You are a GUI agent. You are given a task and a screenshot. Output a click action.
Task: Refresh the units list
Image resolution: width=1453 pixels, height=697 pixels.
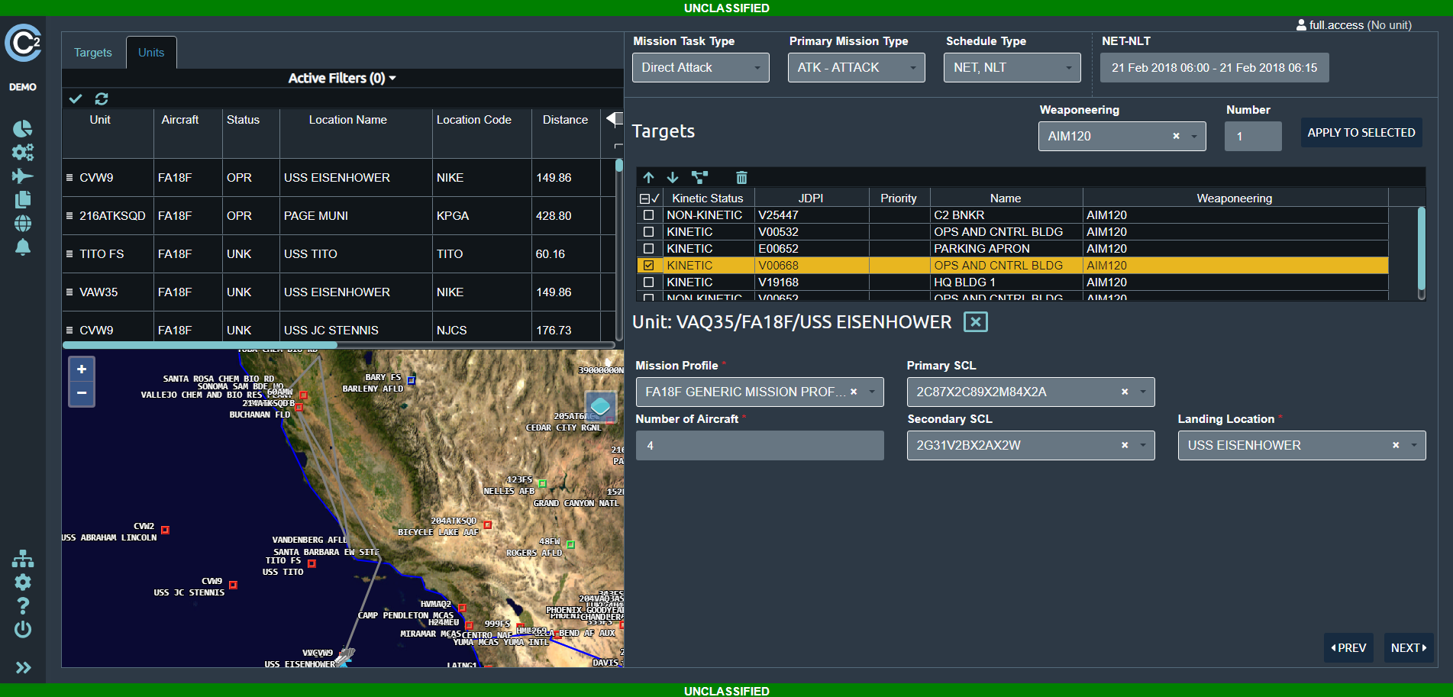point(102,98)
